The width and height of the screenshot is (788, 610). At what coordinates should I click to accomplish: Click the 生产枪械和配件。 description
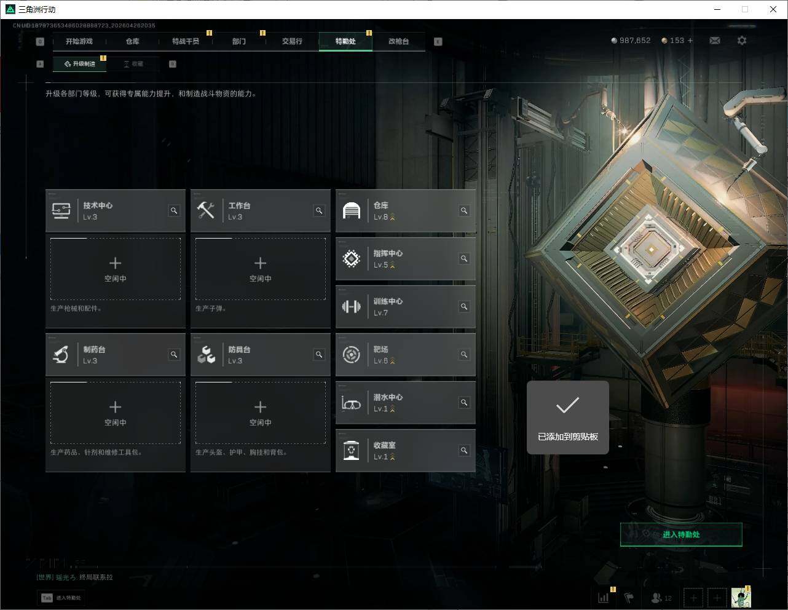76,309
